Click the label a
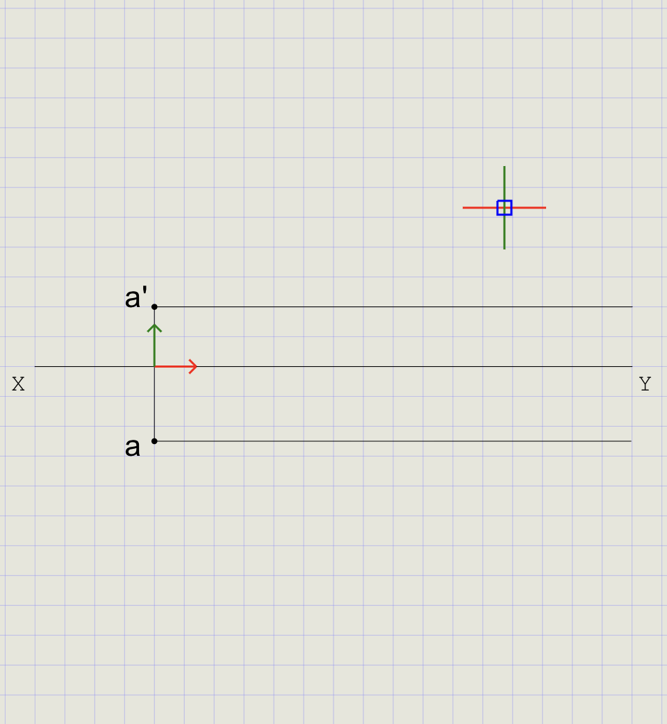This screenshot has height=724, width=667. 132,447
